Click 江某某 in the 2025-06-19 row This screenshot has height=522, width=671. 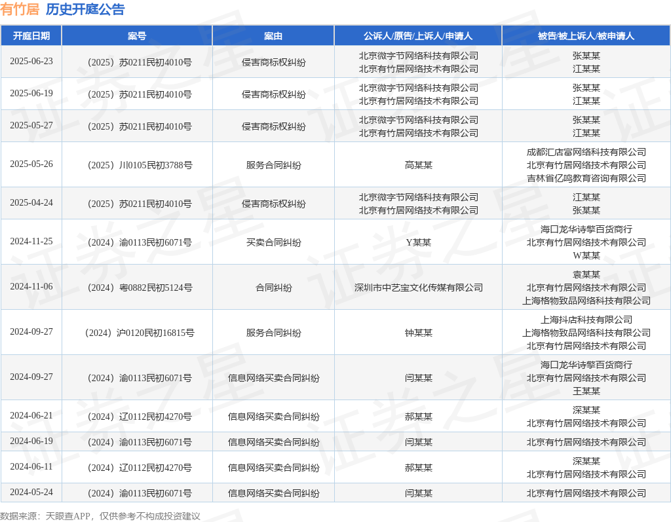[x=586, y=101]
